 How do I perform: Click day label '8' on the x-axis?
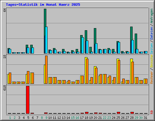pos(42,118)
